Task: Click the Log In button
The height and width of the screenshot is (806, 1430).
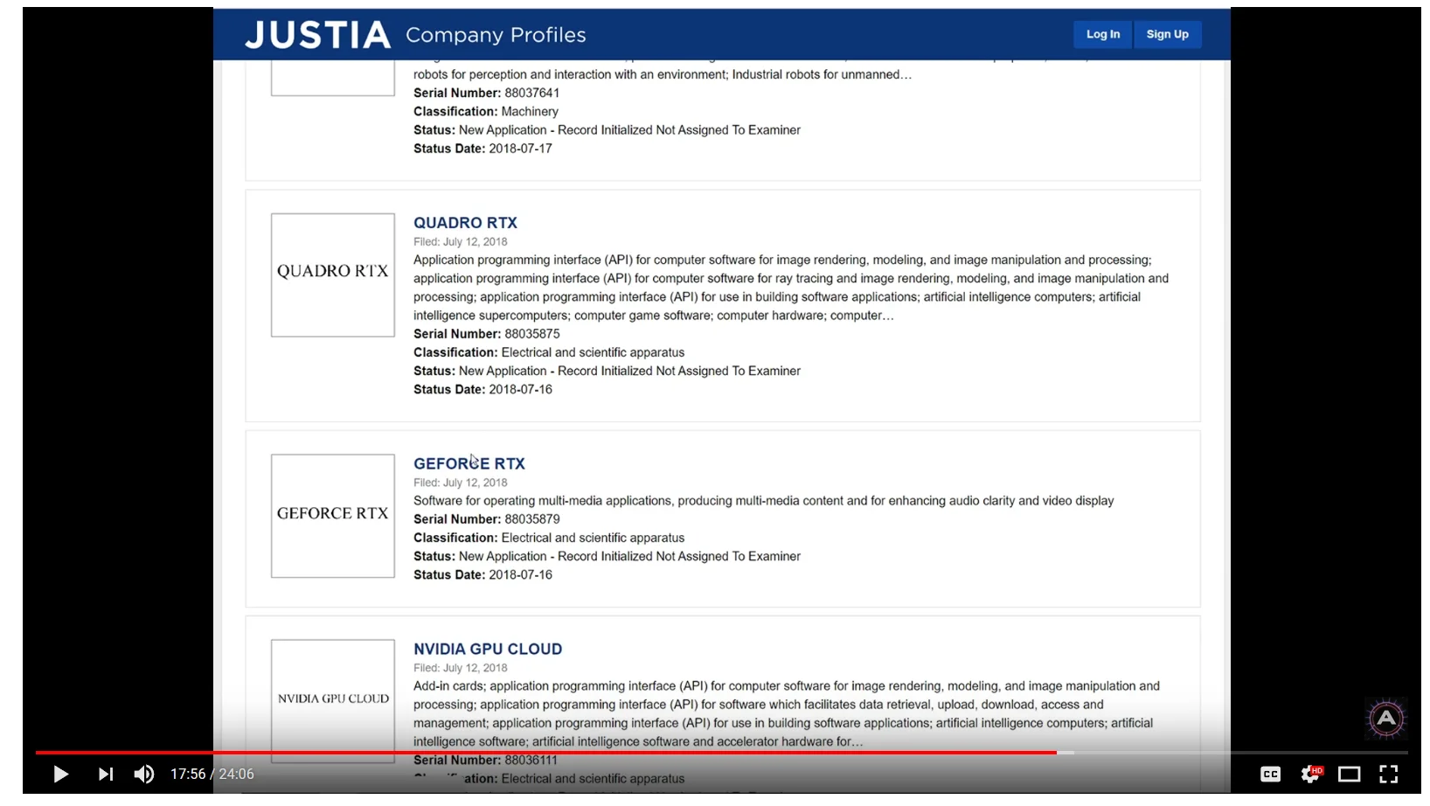Action: tap(1103, 34)
